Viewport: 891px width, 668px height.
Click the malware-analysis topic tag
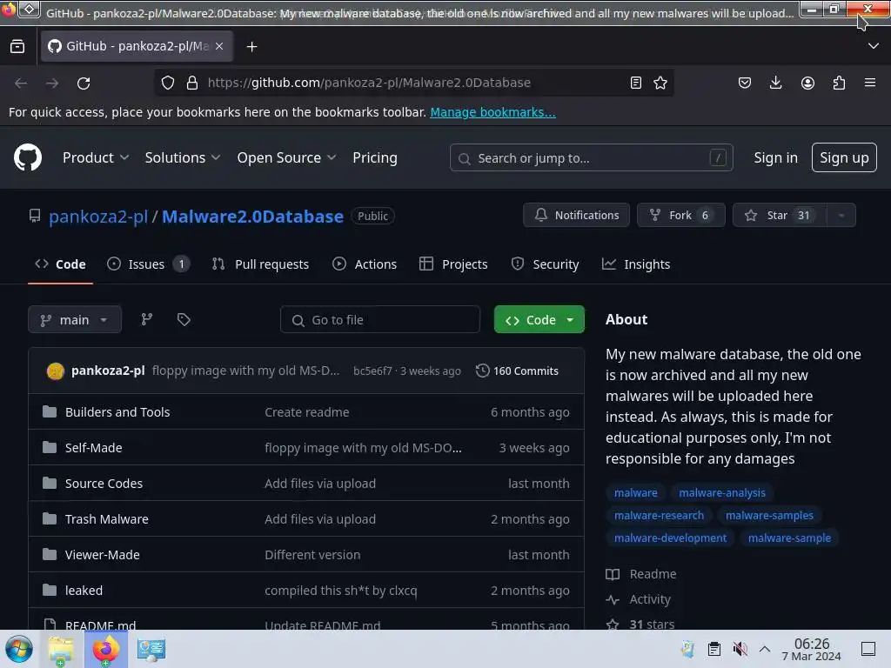click(721, 493)
